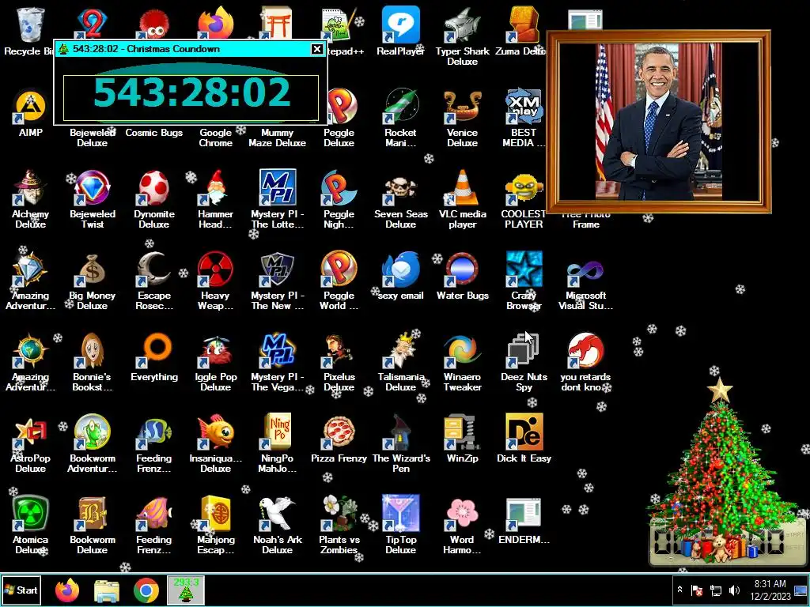The height and width of the screenshot is (607, 810).
Task: Open Mystery PI The Vegas icon
Action: coord(278,351)
